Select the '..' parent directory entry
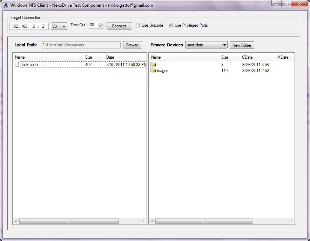This screenshot has height=241, width=310. [x=157, y=65]
